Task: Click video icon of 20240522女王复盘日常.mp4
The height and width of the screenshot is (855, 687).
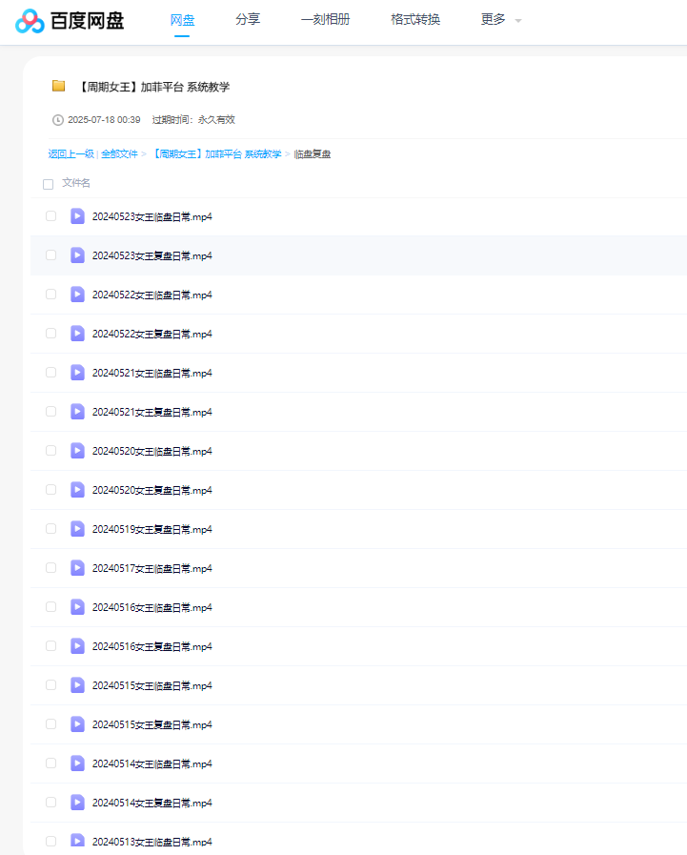Action: [77, 334]
